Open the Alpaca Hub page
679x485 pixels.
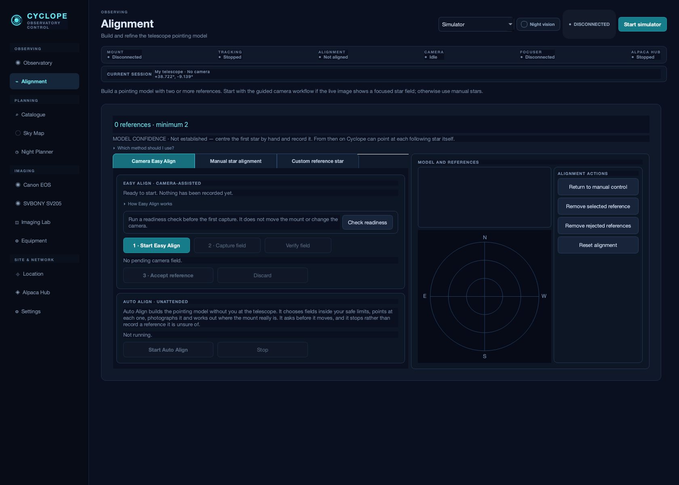tap(44, 292)
